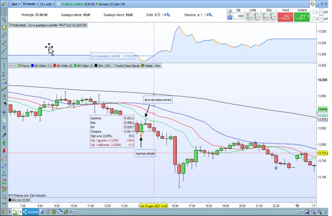The height and width of the screenshot is (216, 332).
Task: Open the MM Wilder (13) tab
Action: 41,66
